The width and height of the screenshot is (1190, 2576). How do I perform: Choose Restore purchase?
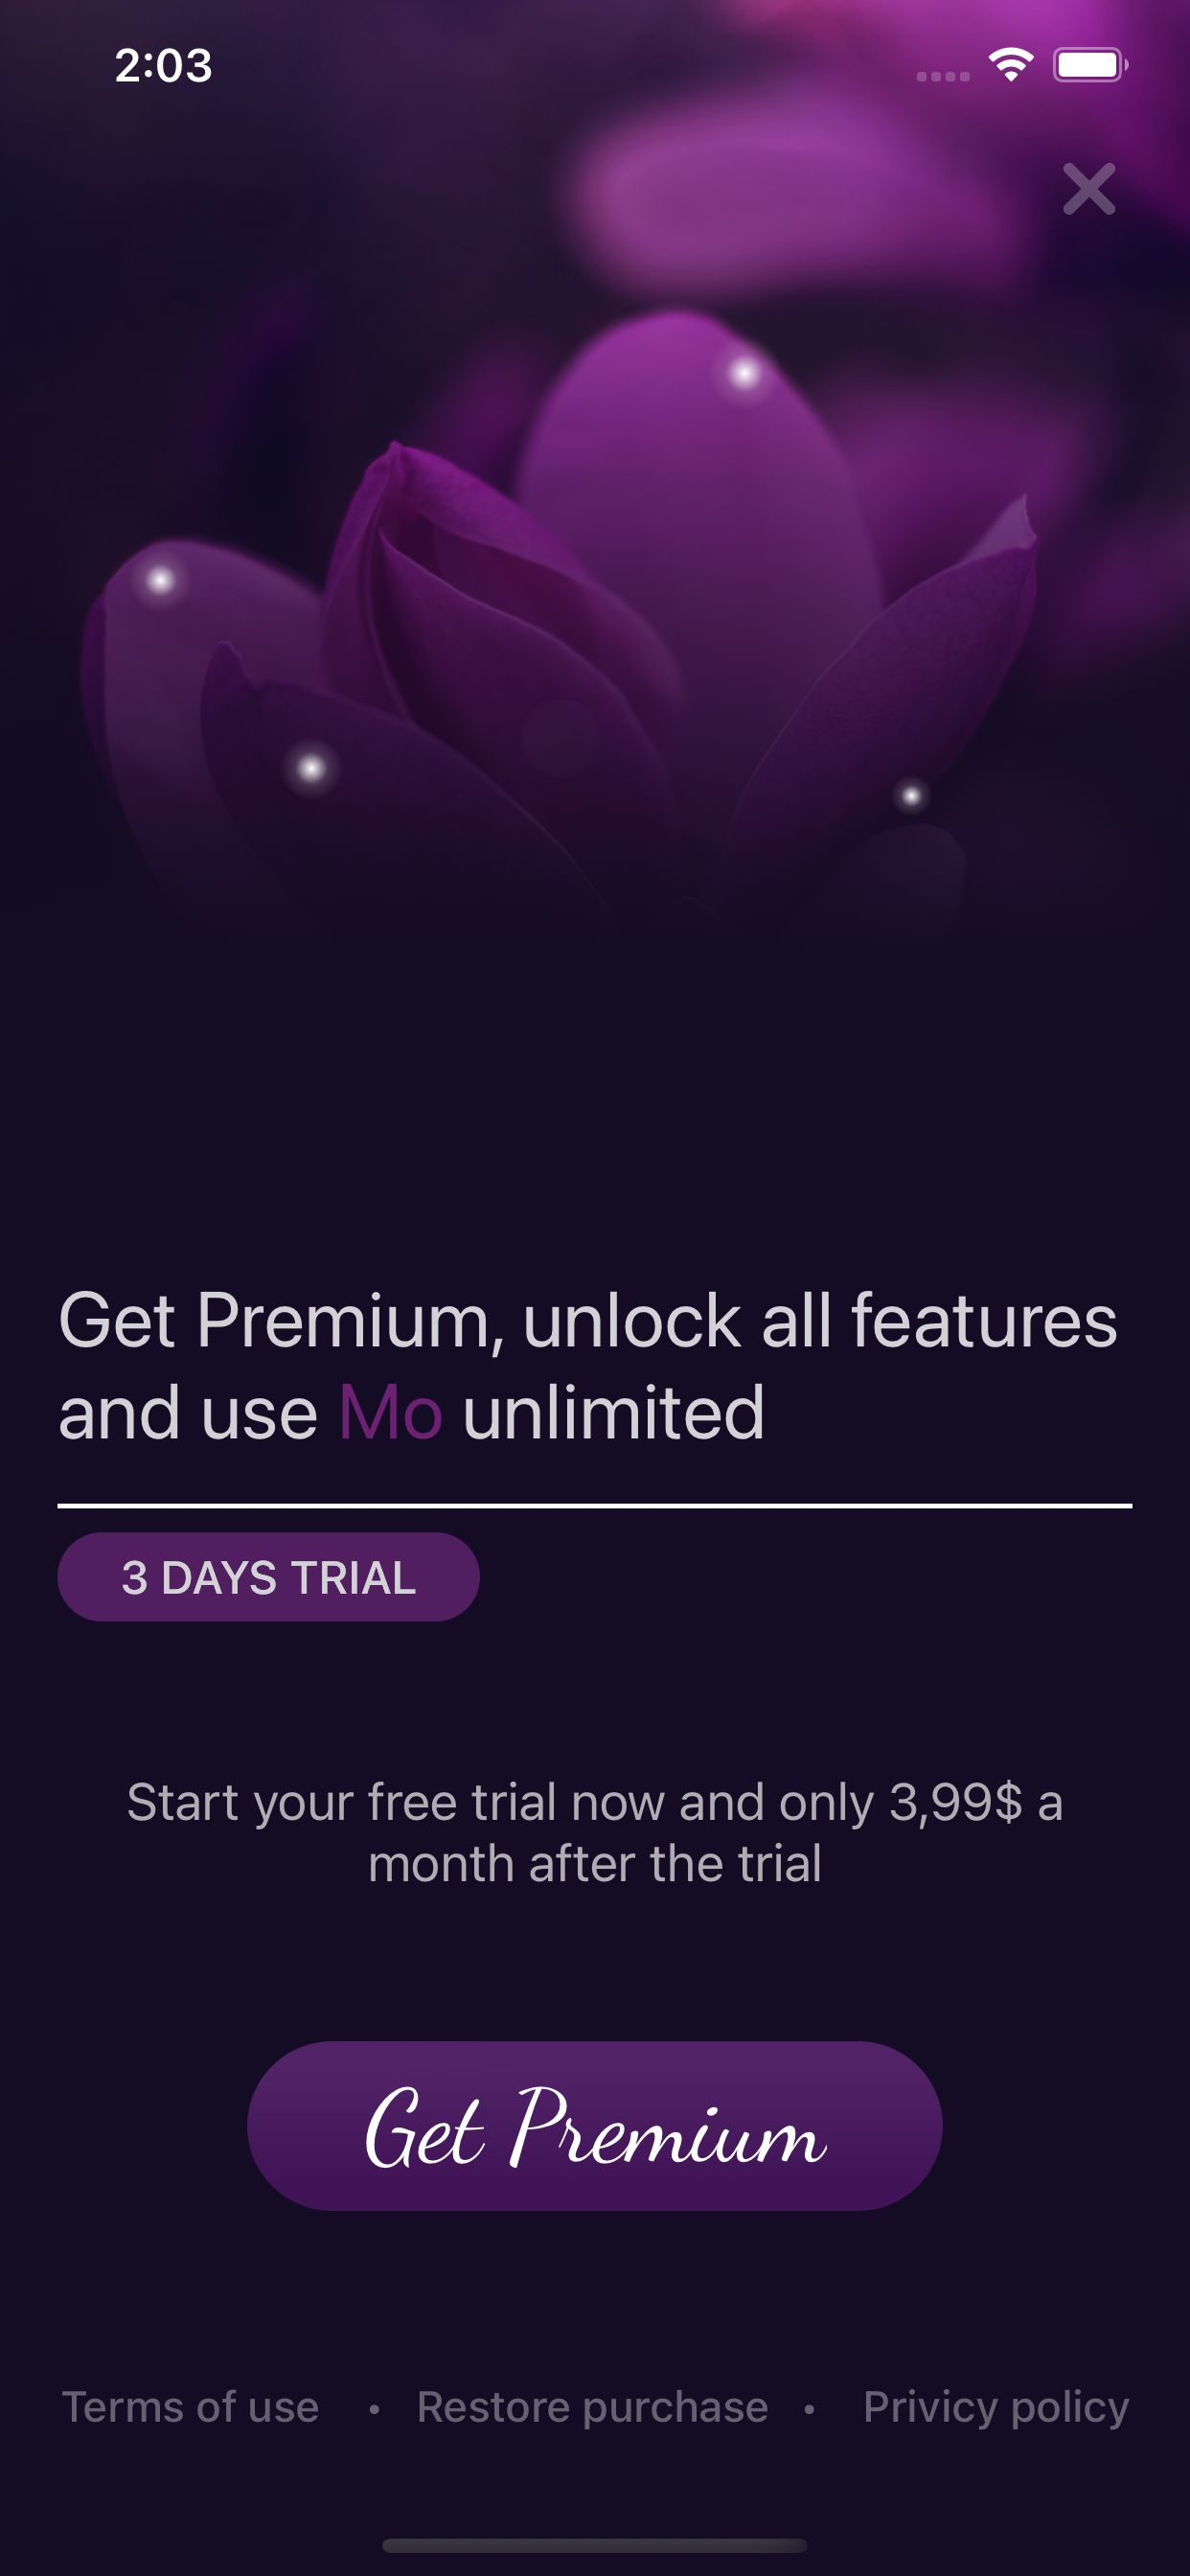592,2407
